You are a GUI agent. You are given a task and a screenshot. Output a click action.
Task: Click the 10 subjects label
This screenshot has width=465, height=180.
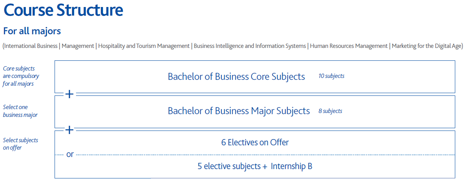(331, 76)
